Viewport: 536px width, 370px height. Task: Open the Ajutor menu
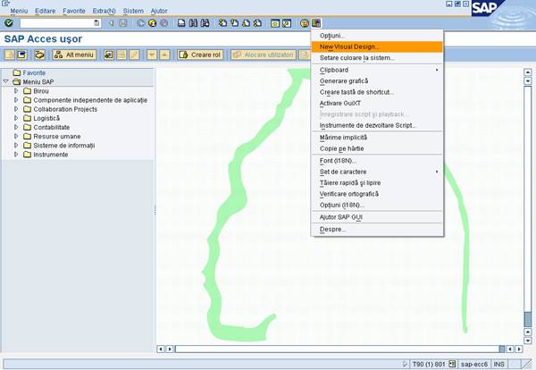tap(159, 11)
